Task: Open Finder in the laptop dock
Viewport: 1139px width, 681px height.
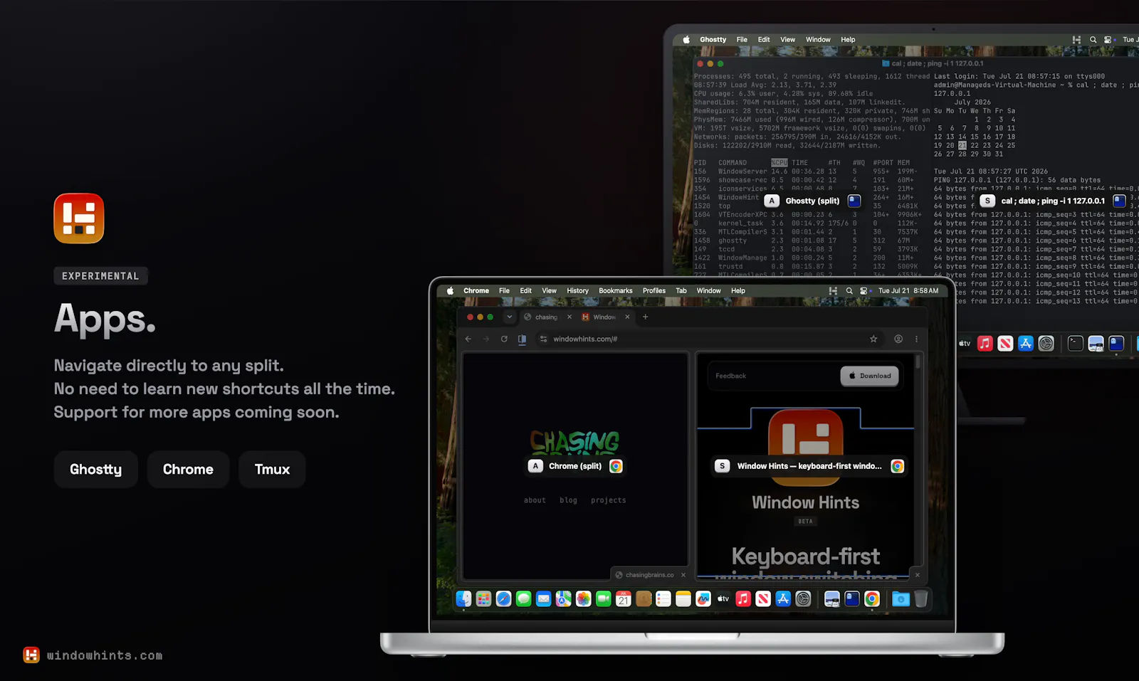Action: 463,599
